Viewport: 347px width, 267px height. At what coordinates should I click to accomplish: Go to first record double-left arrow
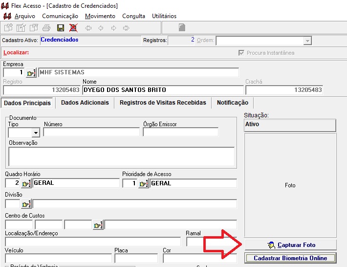coord(88,28)
